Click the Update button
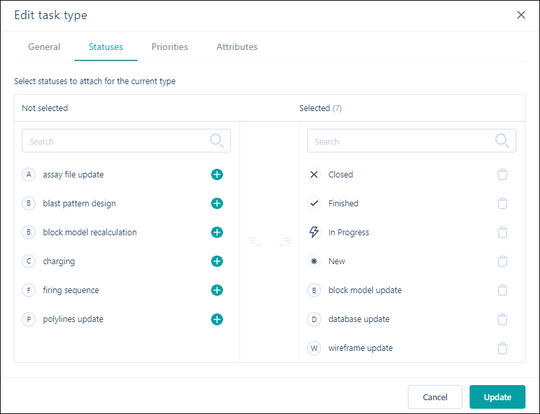 497,397
